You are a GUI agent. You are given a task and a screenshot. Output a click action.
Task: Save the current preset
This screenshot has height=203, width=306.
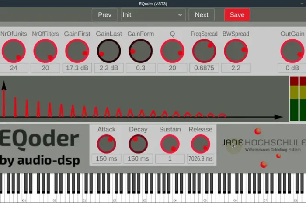coord(237,15)
